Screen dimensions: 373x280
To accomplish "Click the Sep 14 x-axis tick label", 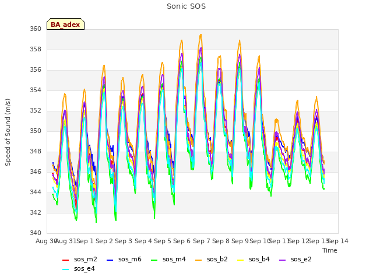I will click(338, 241).
